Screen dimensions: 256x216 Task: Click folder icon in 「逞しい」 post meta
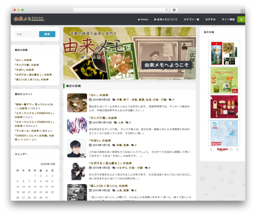tap(114, 190)
